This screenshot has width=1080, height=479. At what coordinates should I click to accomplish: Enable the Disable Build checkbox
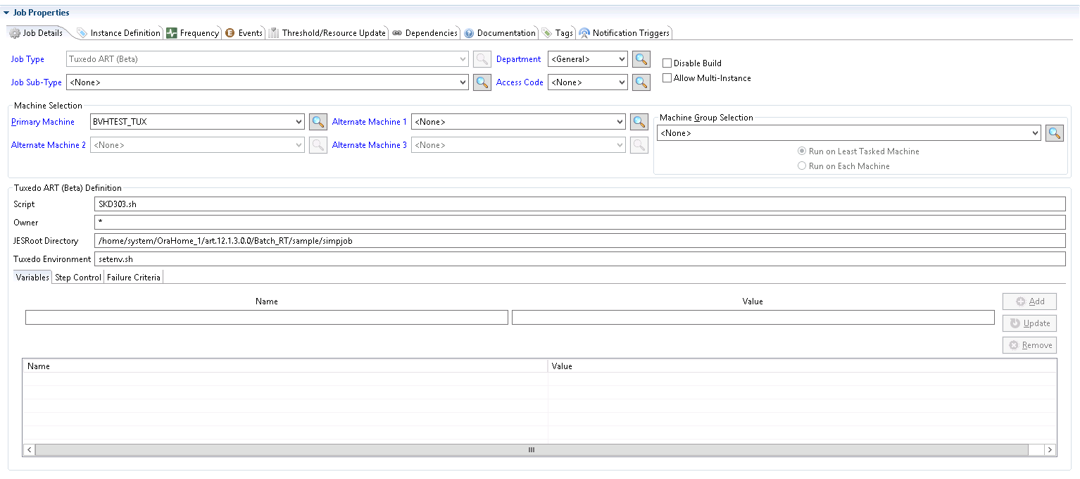click(667, 63)
